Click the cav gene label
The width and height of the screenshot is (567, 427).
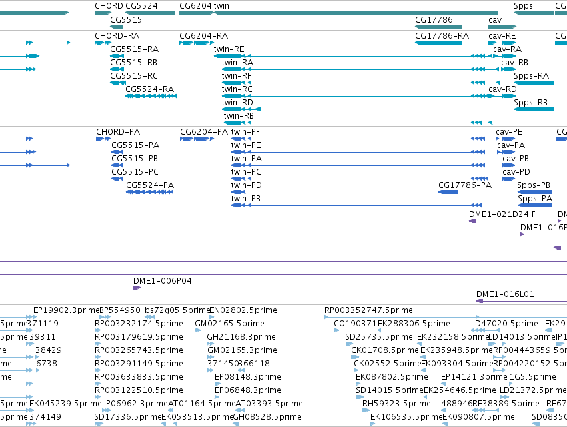point(495,20)
